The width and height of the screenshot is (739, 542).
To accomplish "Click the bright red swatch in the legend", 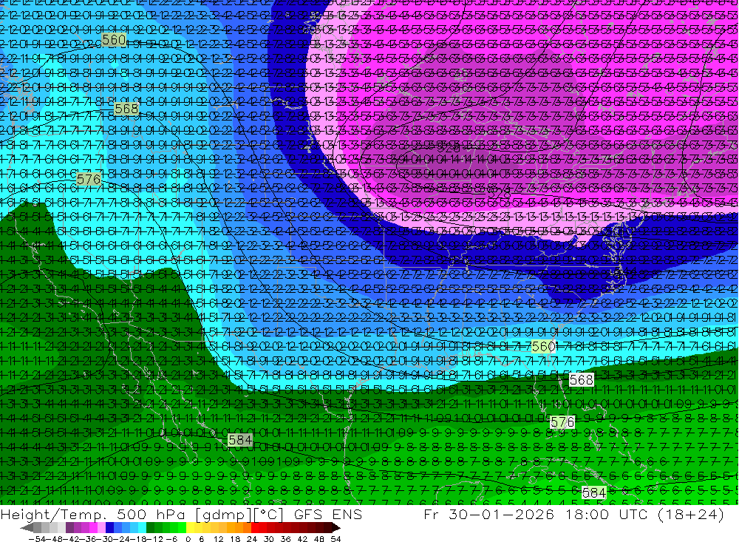I will (255, 528).
